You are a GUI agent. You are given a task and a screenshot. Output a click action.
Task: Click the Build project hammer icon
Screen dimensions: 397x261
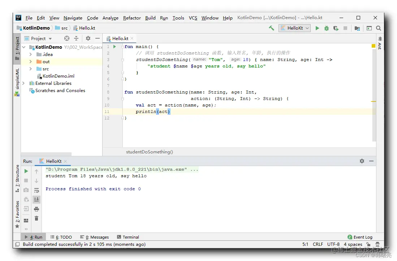[x=271, y=28]
